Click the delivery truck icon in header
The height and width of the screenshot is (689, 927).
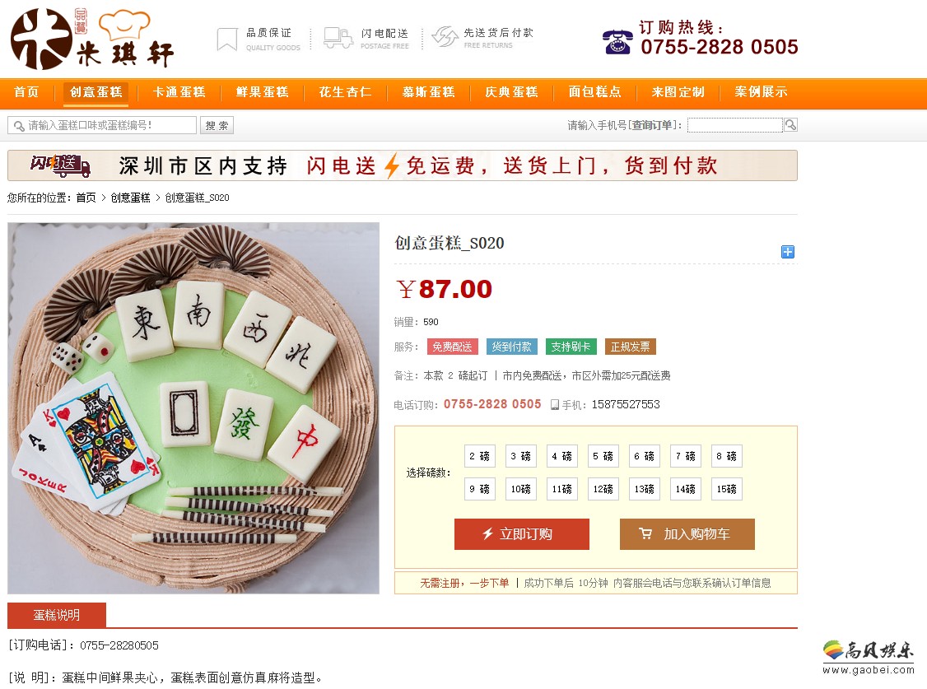tap(338, 38)
